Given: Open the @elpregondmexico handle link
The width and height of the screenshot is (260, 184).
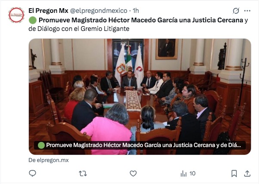Looking at the screenshot, I should pos(99,11).
